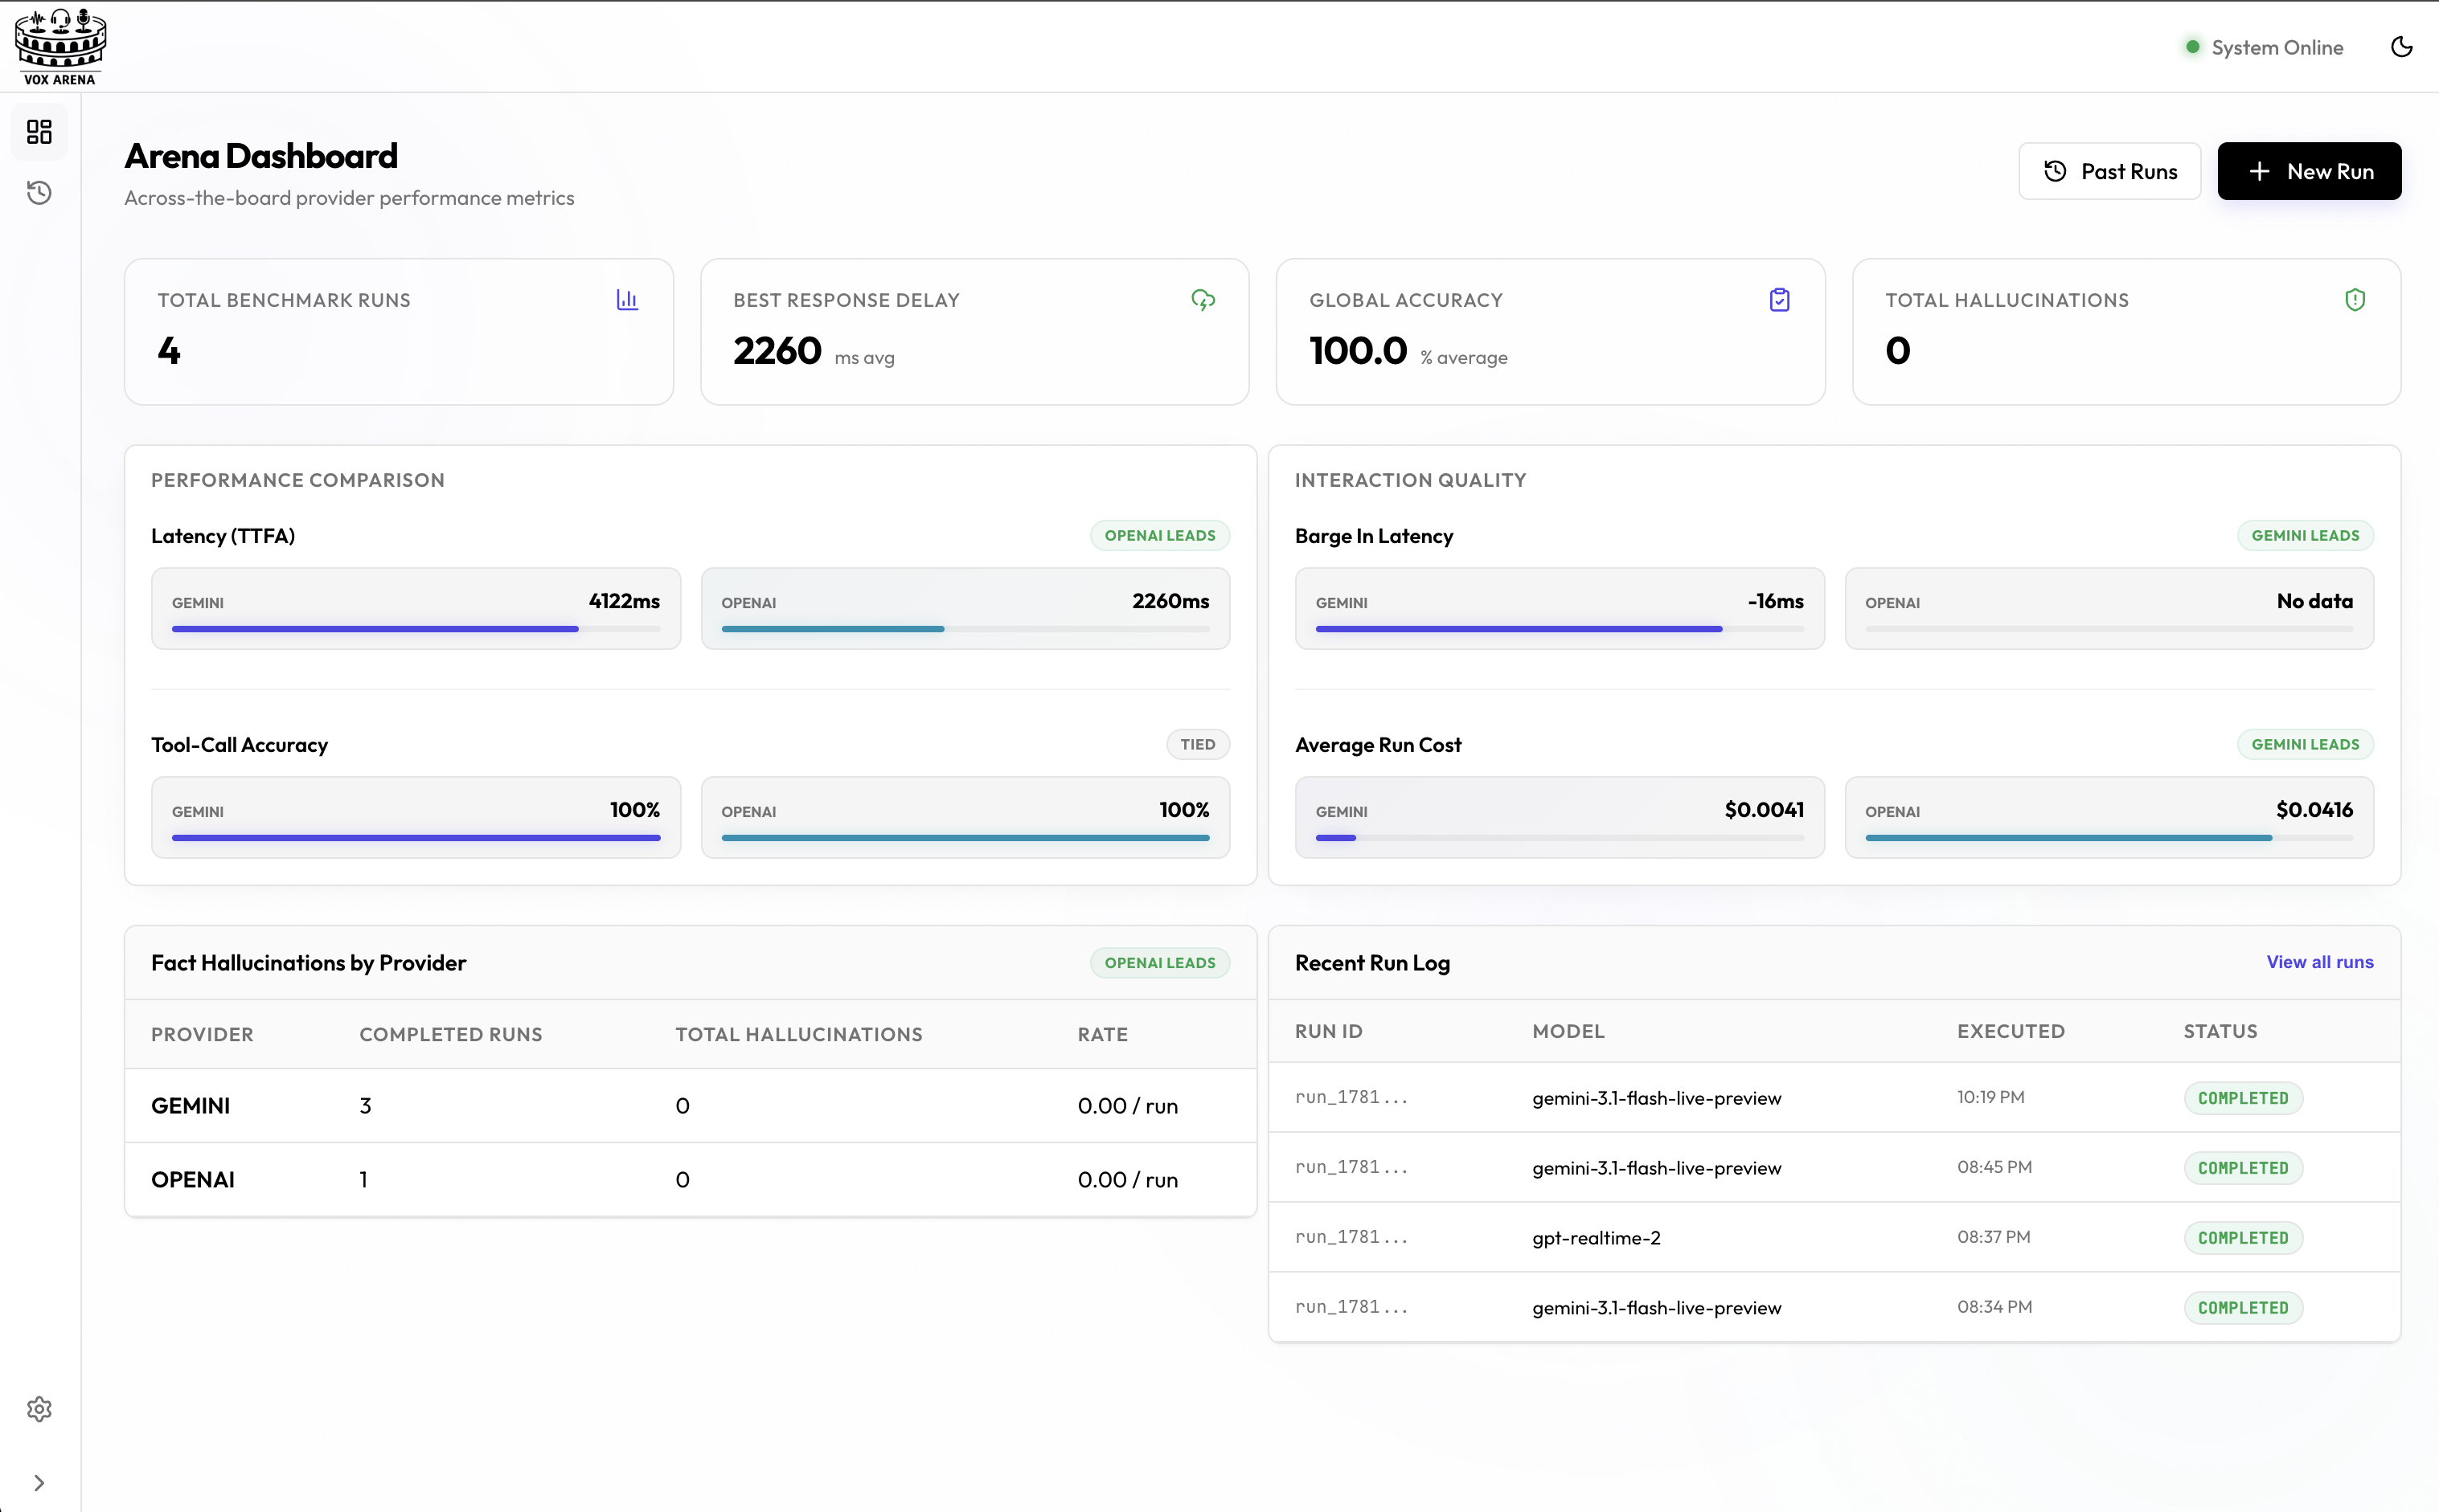
Task: Click the PROVIDER column header
Action: click(202, 1034)
